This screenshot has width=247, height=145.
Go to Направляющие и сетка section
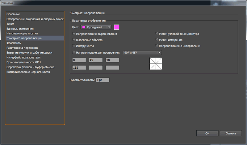(22, 33)
